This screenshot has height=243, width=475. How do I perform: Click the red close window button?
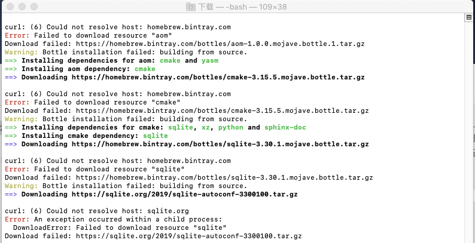pyautogui.click(x=10, y=7)
